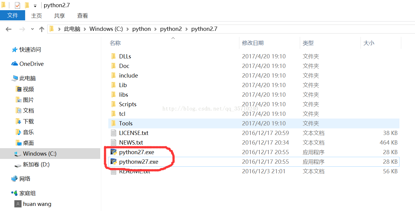Sort files by 大小 column header

pyautogui.click(x=369, y=43)
